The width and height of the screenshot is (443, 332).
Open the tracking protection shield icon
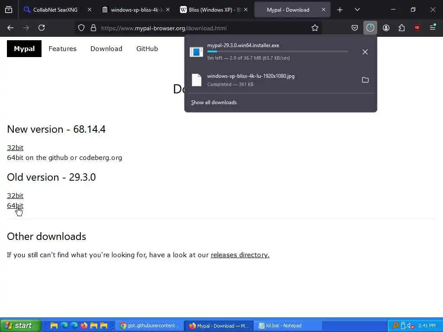[81, 28]
